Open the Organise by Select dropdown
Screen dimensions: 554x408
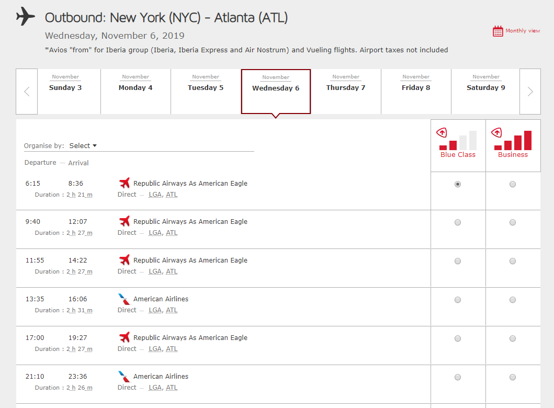tap(83, 146)
